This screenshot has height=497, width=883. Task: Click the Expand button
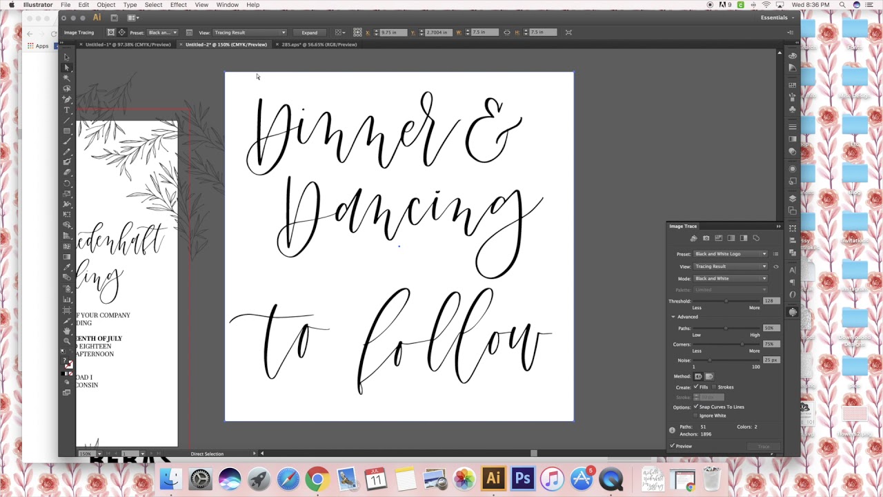310,32
